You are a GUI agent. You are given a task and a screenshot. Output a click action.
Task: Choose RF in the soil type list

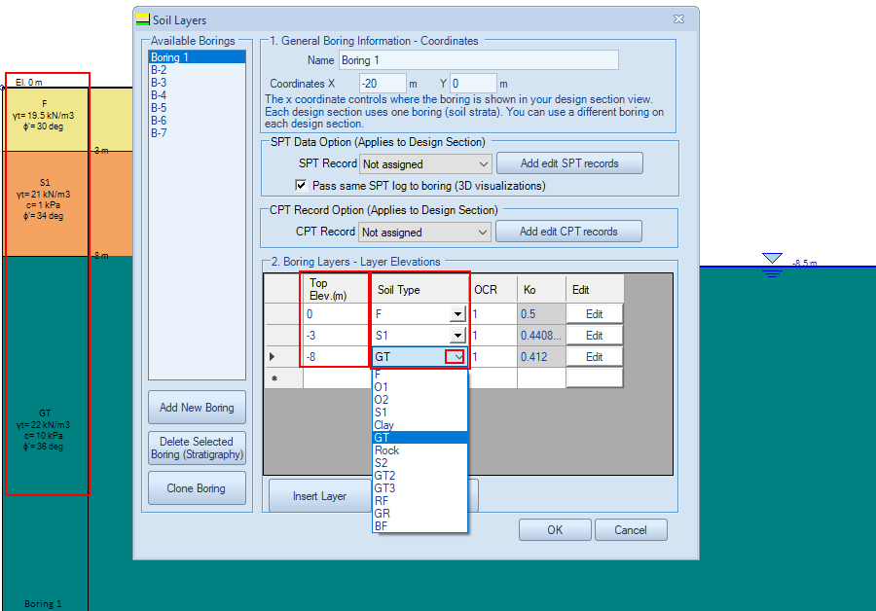coord(420,501)
